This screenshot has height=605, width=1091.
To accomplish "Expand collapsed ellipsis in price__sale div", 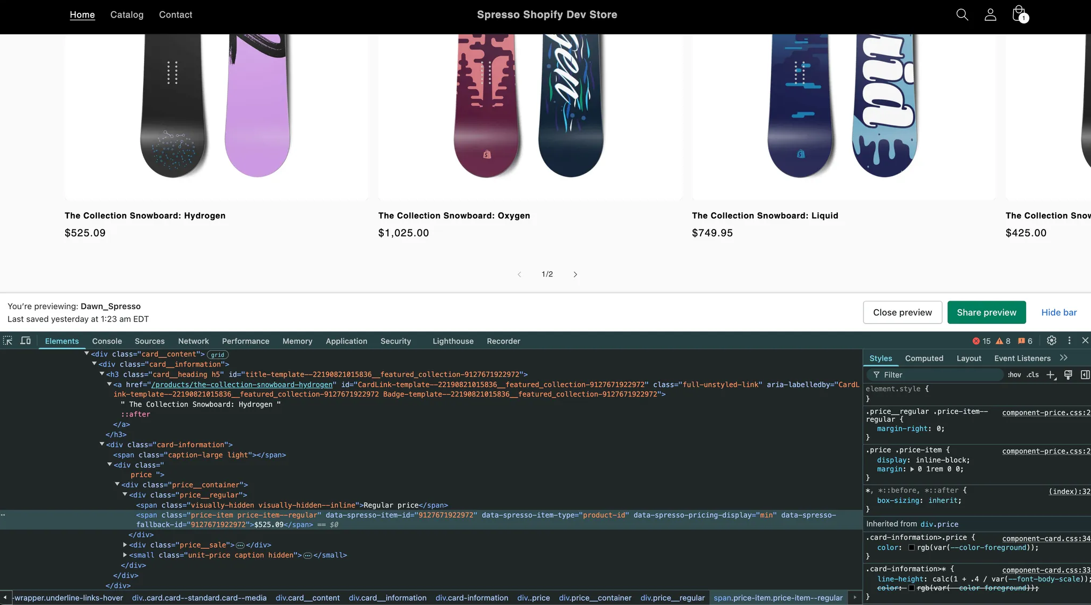I will click(x=240, y=545).
